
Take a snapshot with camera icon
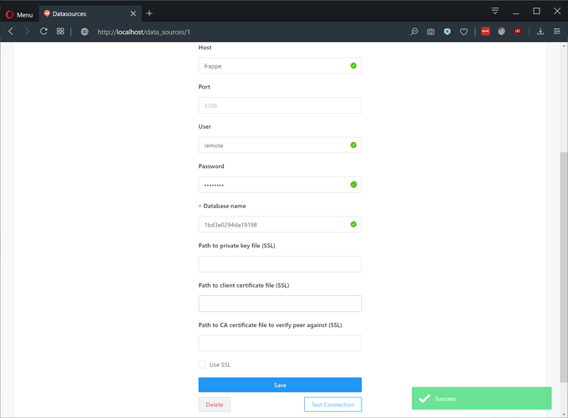pyautogui.click(x=430, y=32)
